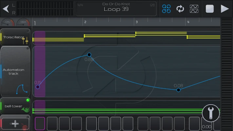Select the highlighted first step pad

(40, 123)
